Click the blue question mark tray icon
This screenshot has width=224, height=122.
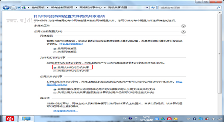130,118
